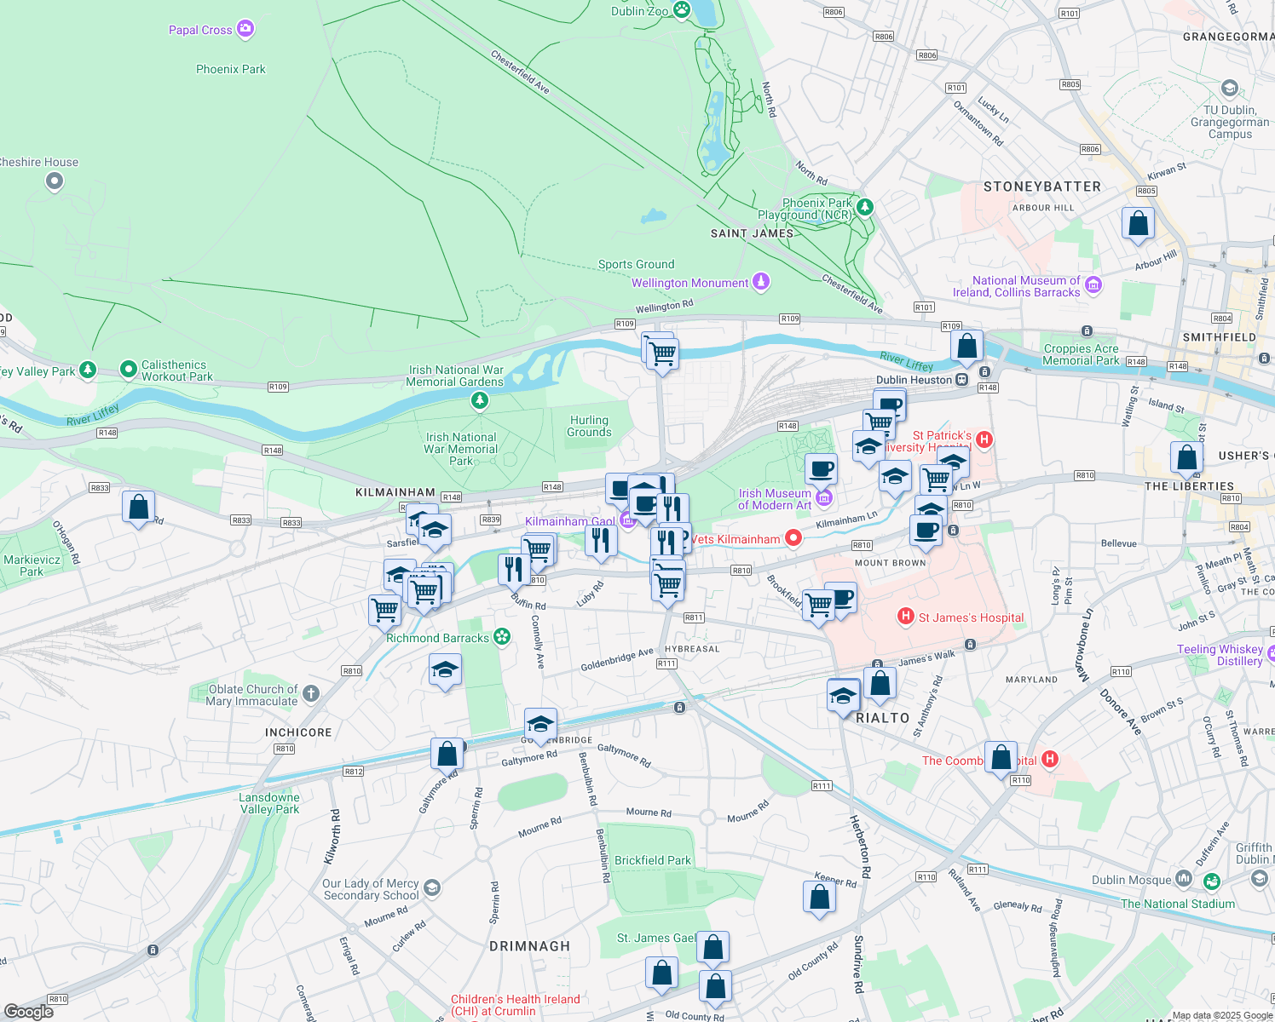Open the graduation cap marker at Goldenbridge
The image size is (1275, 1022).
coord(540,726)
